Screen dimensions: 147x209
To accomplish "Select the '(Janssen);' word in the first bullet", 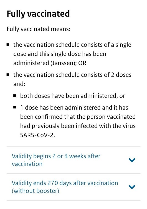I will (64, 63).
